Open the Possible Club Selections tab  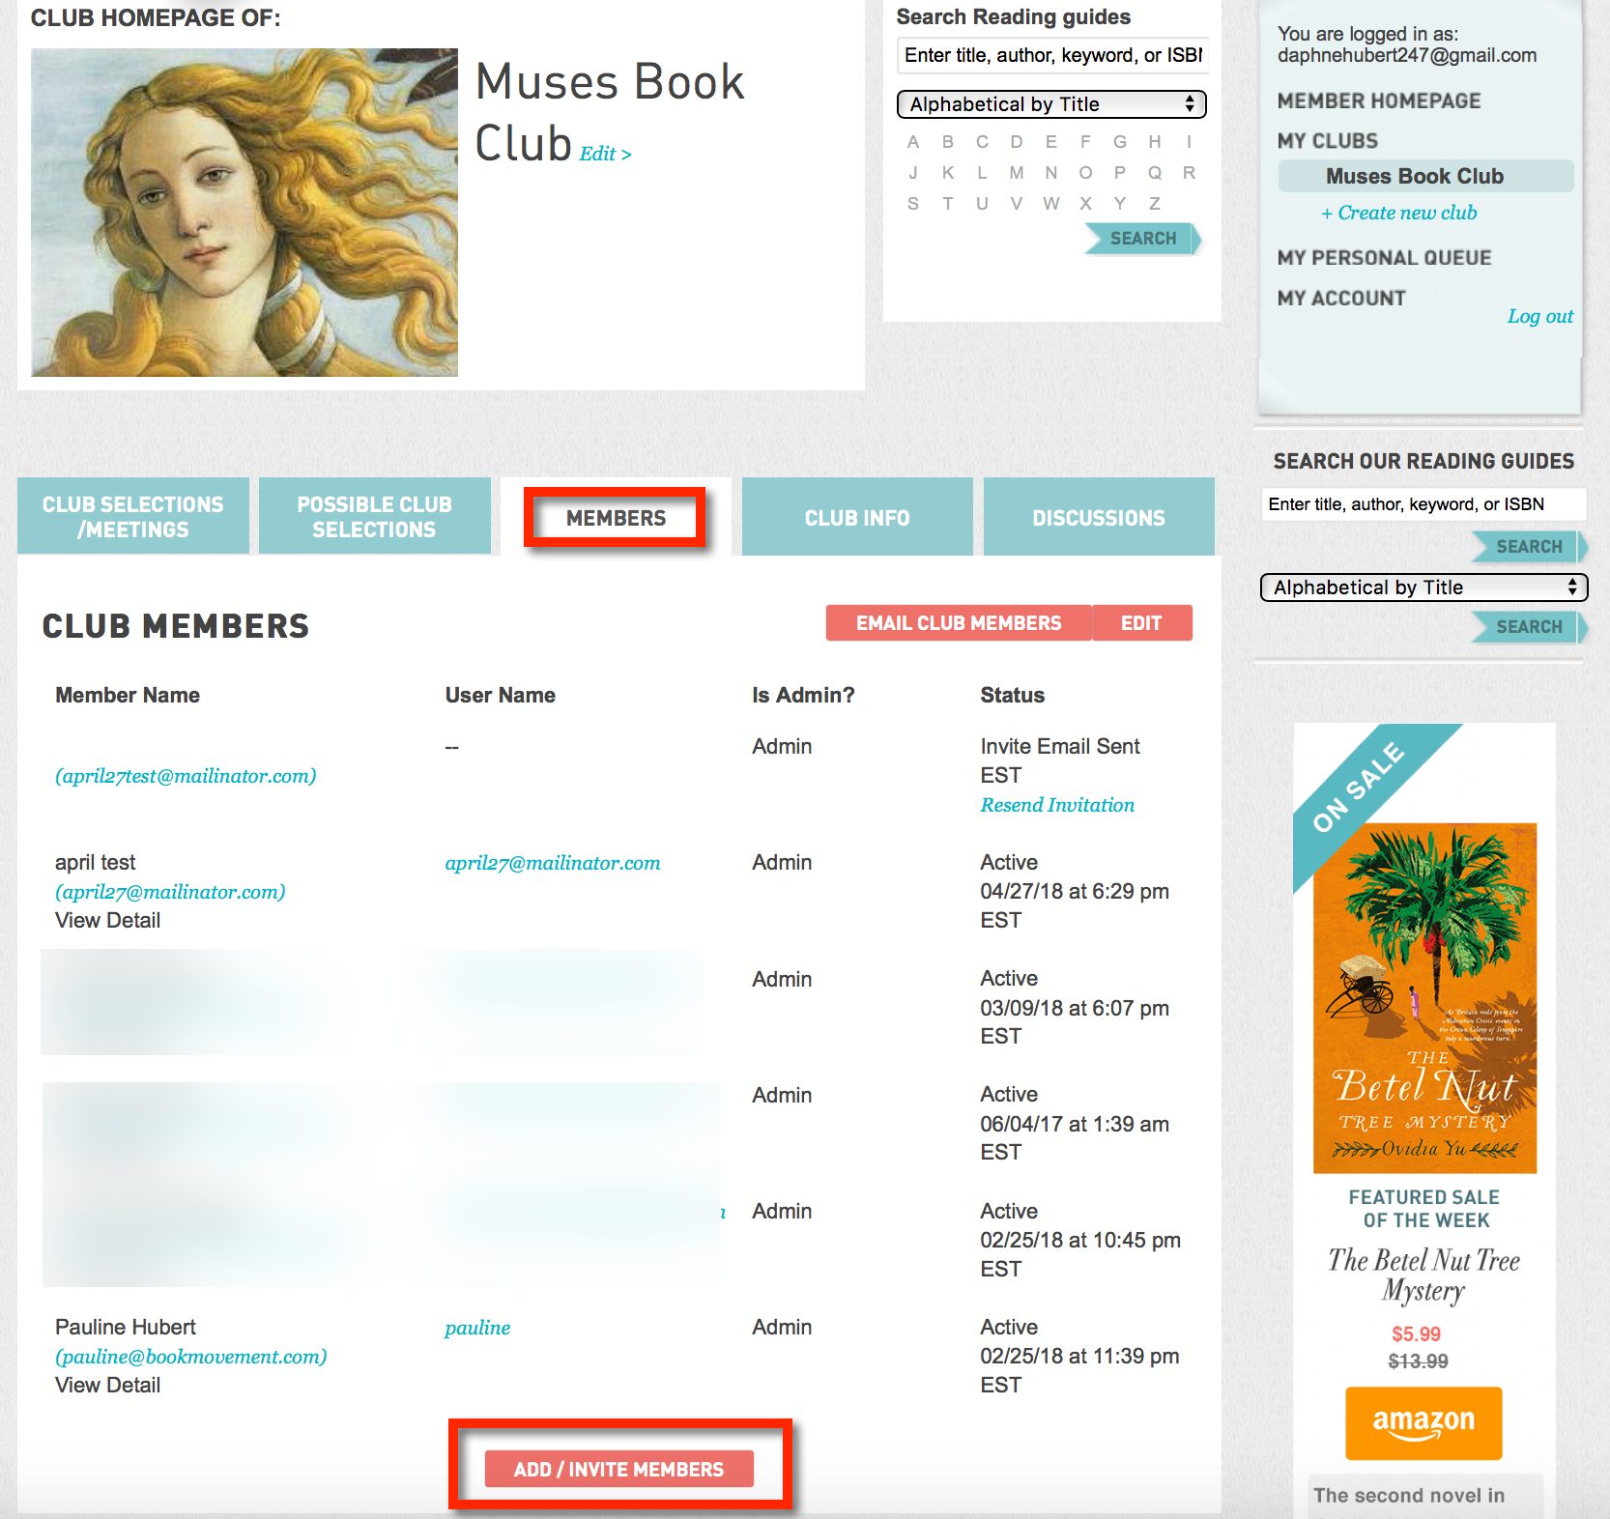pos(374,517)
